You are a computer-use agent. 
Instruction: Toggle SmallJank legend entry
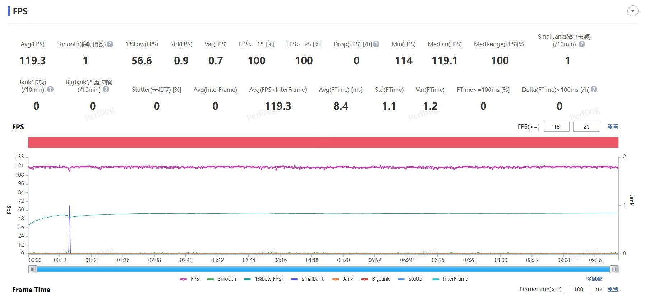click(308, 279)
